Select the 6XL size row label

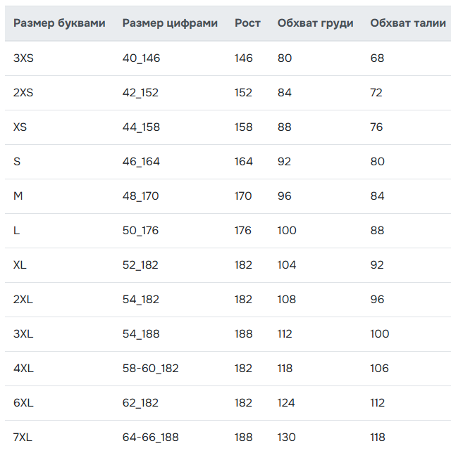[23, 403]
